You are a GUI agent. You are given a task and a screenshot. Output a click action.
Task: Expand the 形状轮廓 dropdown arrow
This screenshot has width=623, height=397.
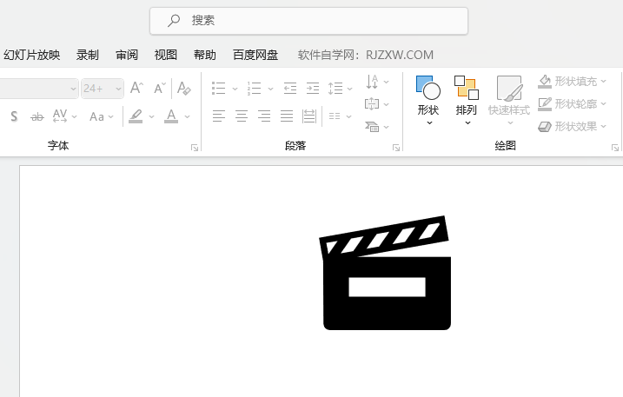pos(604,104)
